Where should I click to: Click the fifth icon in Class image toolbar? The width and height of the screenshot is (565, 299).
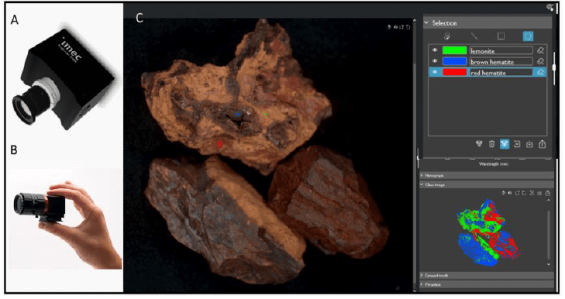532,193
